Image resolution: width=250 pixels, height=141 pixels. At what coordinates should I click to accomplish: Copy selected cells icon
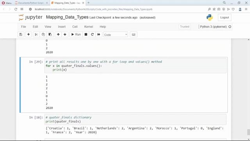(43, 34)
